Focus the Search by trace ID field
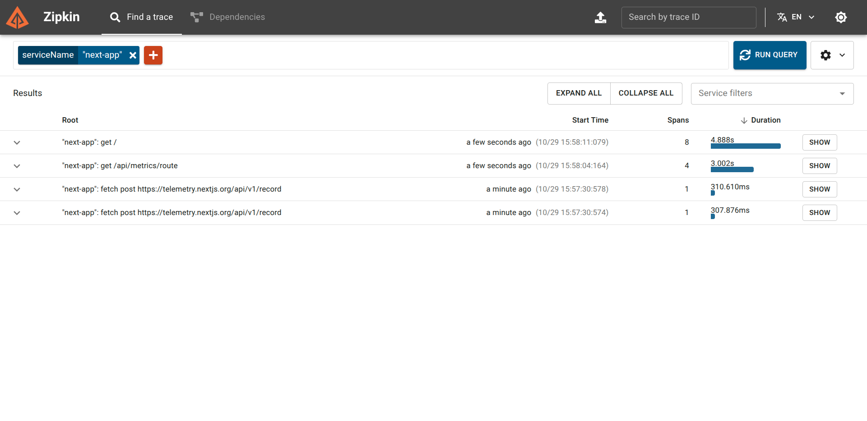Screen dimensions: 867x421 [688, 18]
